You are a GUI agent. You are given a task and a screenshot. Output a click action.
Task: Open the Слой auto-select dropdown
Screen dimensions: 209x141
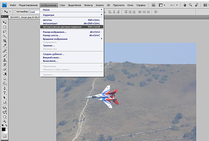[34, 12]
